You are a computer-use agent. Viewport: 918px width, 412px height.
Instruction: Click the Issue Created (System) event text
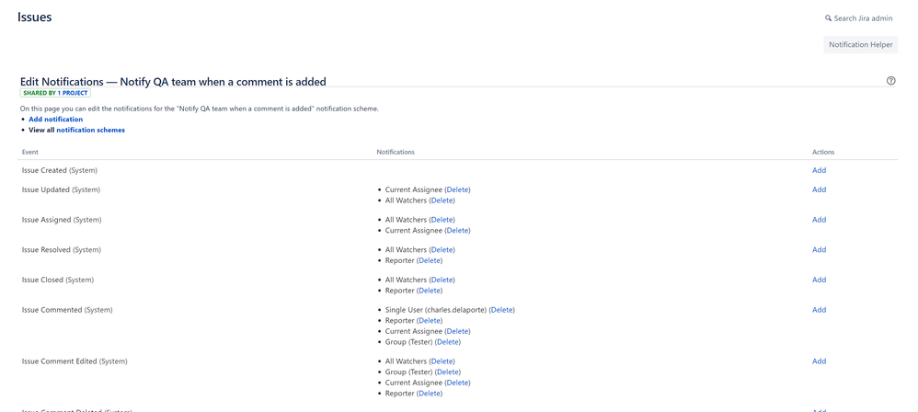tap(60, 170)
